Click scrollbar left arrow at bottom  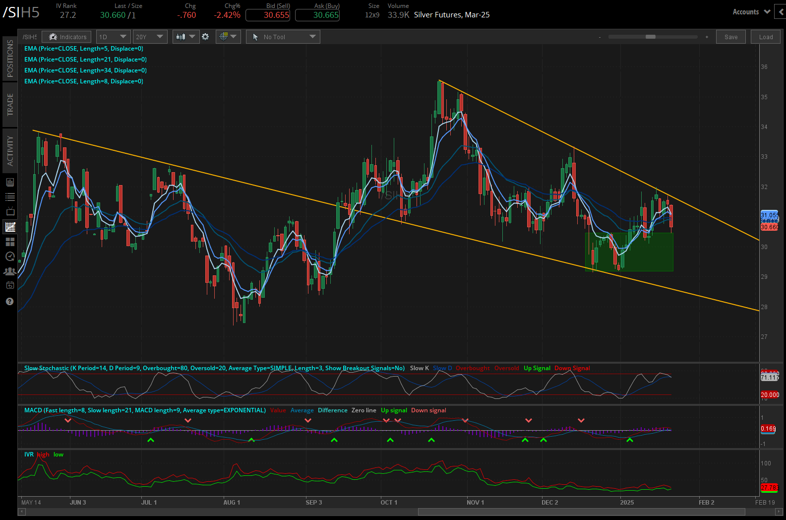pyautogui.click(x=21, y=512)
